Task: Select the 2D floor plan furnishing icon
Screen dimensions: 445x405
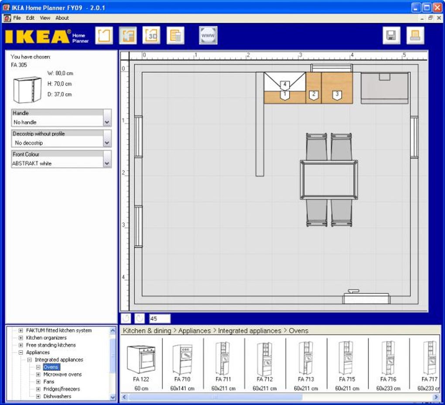Action: click(x=128, y=35)
